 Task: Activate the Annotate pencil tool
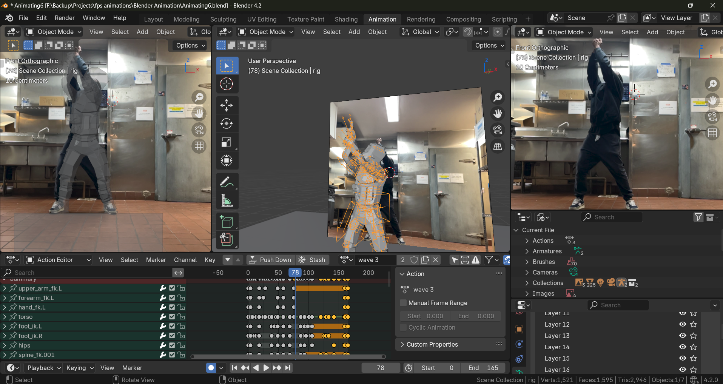227,182
